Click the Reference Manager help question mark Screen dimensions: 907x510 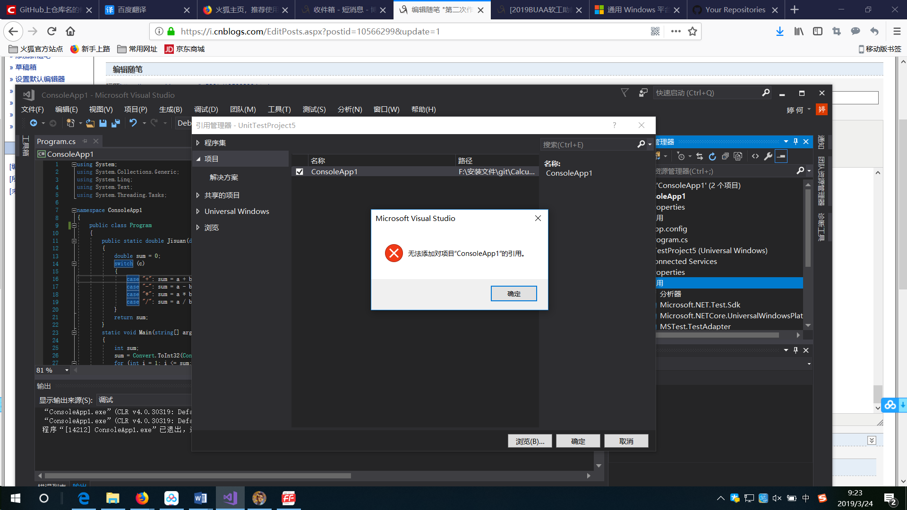(614, 125)
